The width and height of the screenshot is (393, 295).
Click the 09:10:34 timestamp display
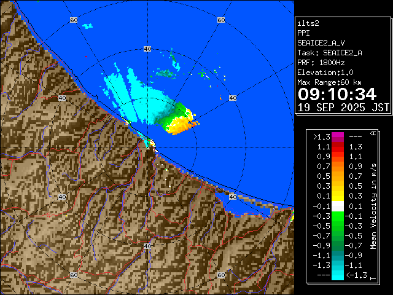point(337,94)
